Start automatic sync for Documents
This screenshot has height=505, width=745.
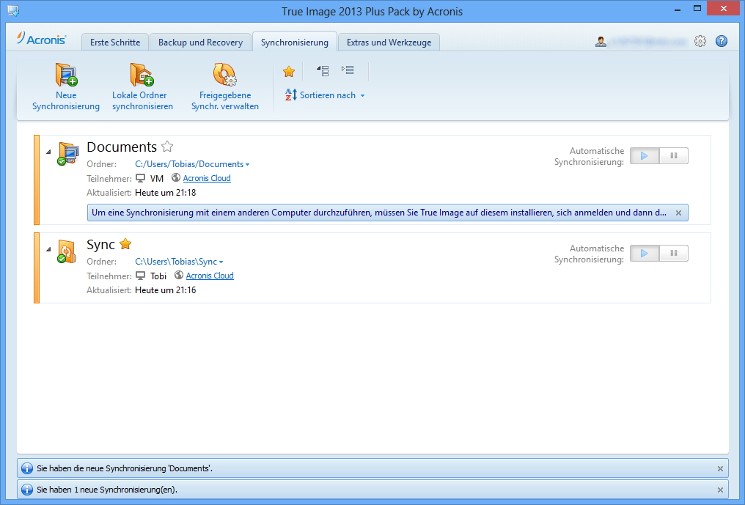pyautogui.click(x=645, y=156)
